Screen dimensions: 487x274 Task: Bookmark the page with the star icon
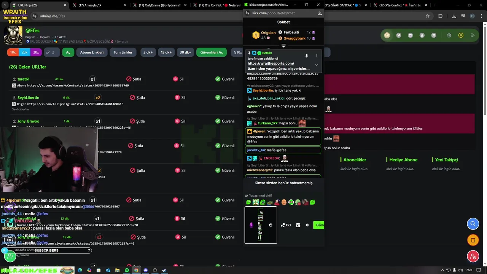[428, 16]
